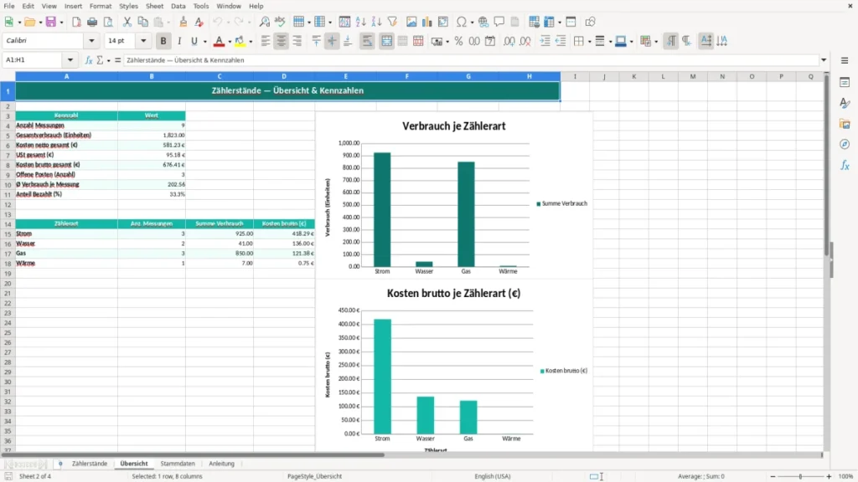Viewport: 858px width, 482px height.
Task: Toggle Wrap Text
Action: click(x=367, y=41)
